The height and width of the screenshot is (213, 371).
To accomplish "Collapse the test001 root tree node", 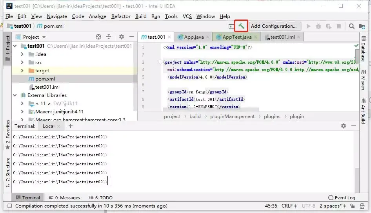I will tap(15, 46).
